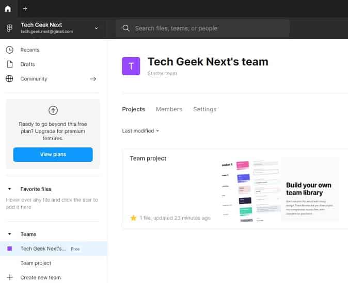Image resolution: width=348 pixels, height=283 pixels.
Task: Open the Tech Geek Next account dropdown chevron
Action: (x=97, y=28)
